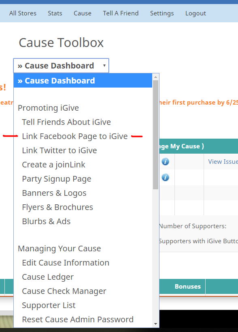Screen dimensions: 238x332
Task: Open Tell A Friend in navigation
Action: (x=121, y=13)
